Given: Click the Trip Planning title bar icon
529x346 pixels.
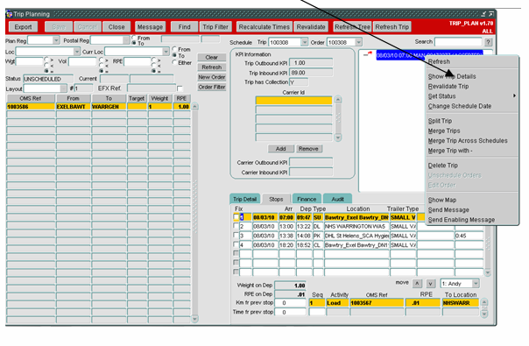Looking at the screenshot, I should (x=9, y=14).
